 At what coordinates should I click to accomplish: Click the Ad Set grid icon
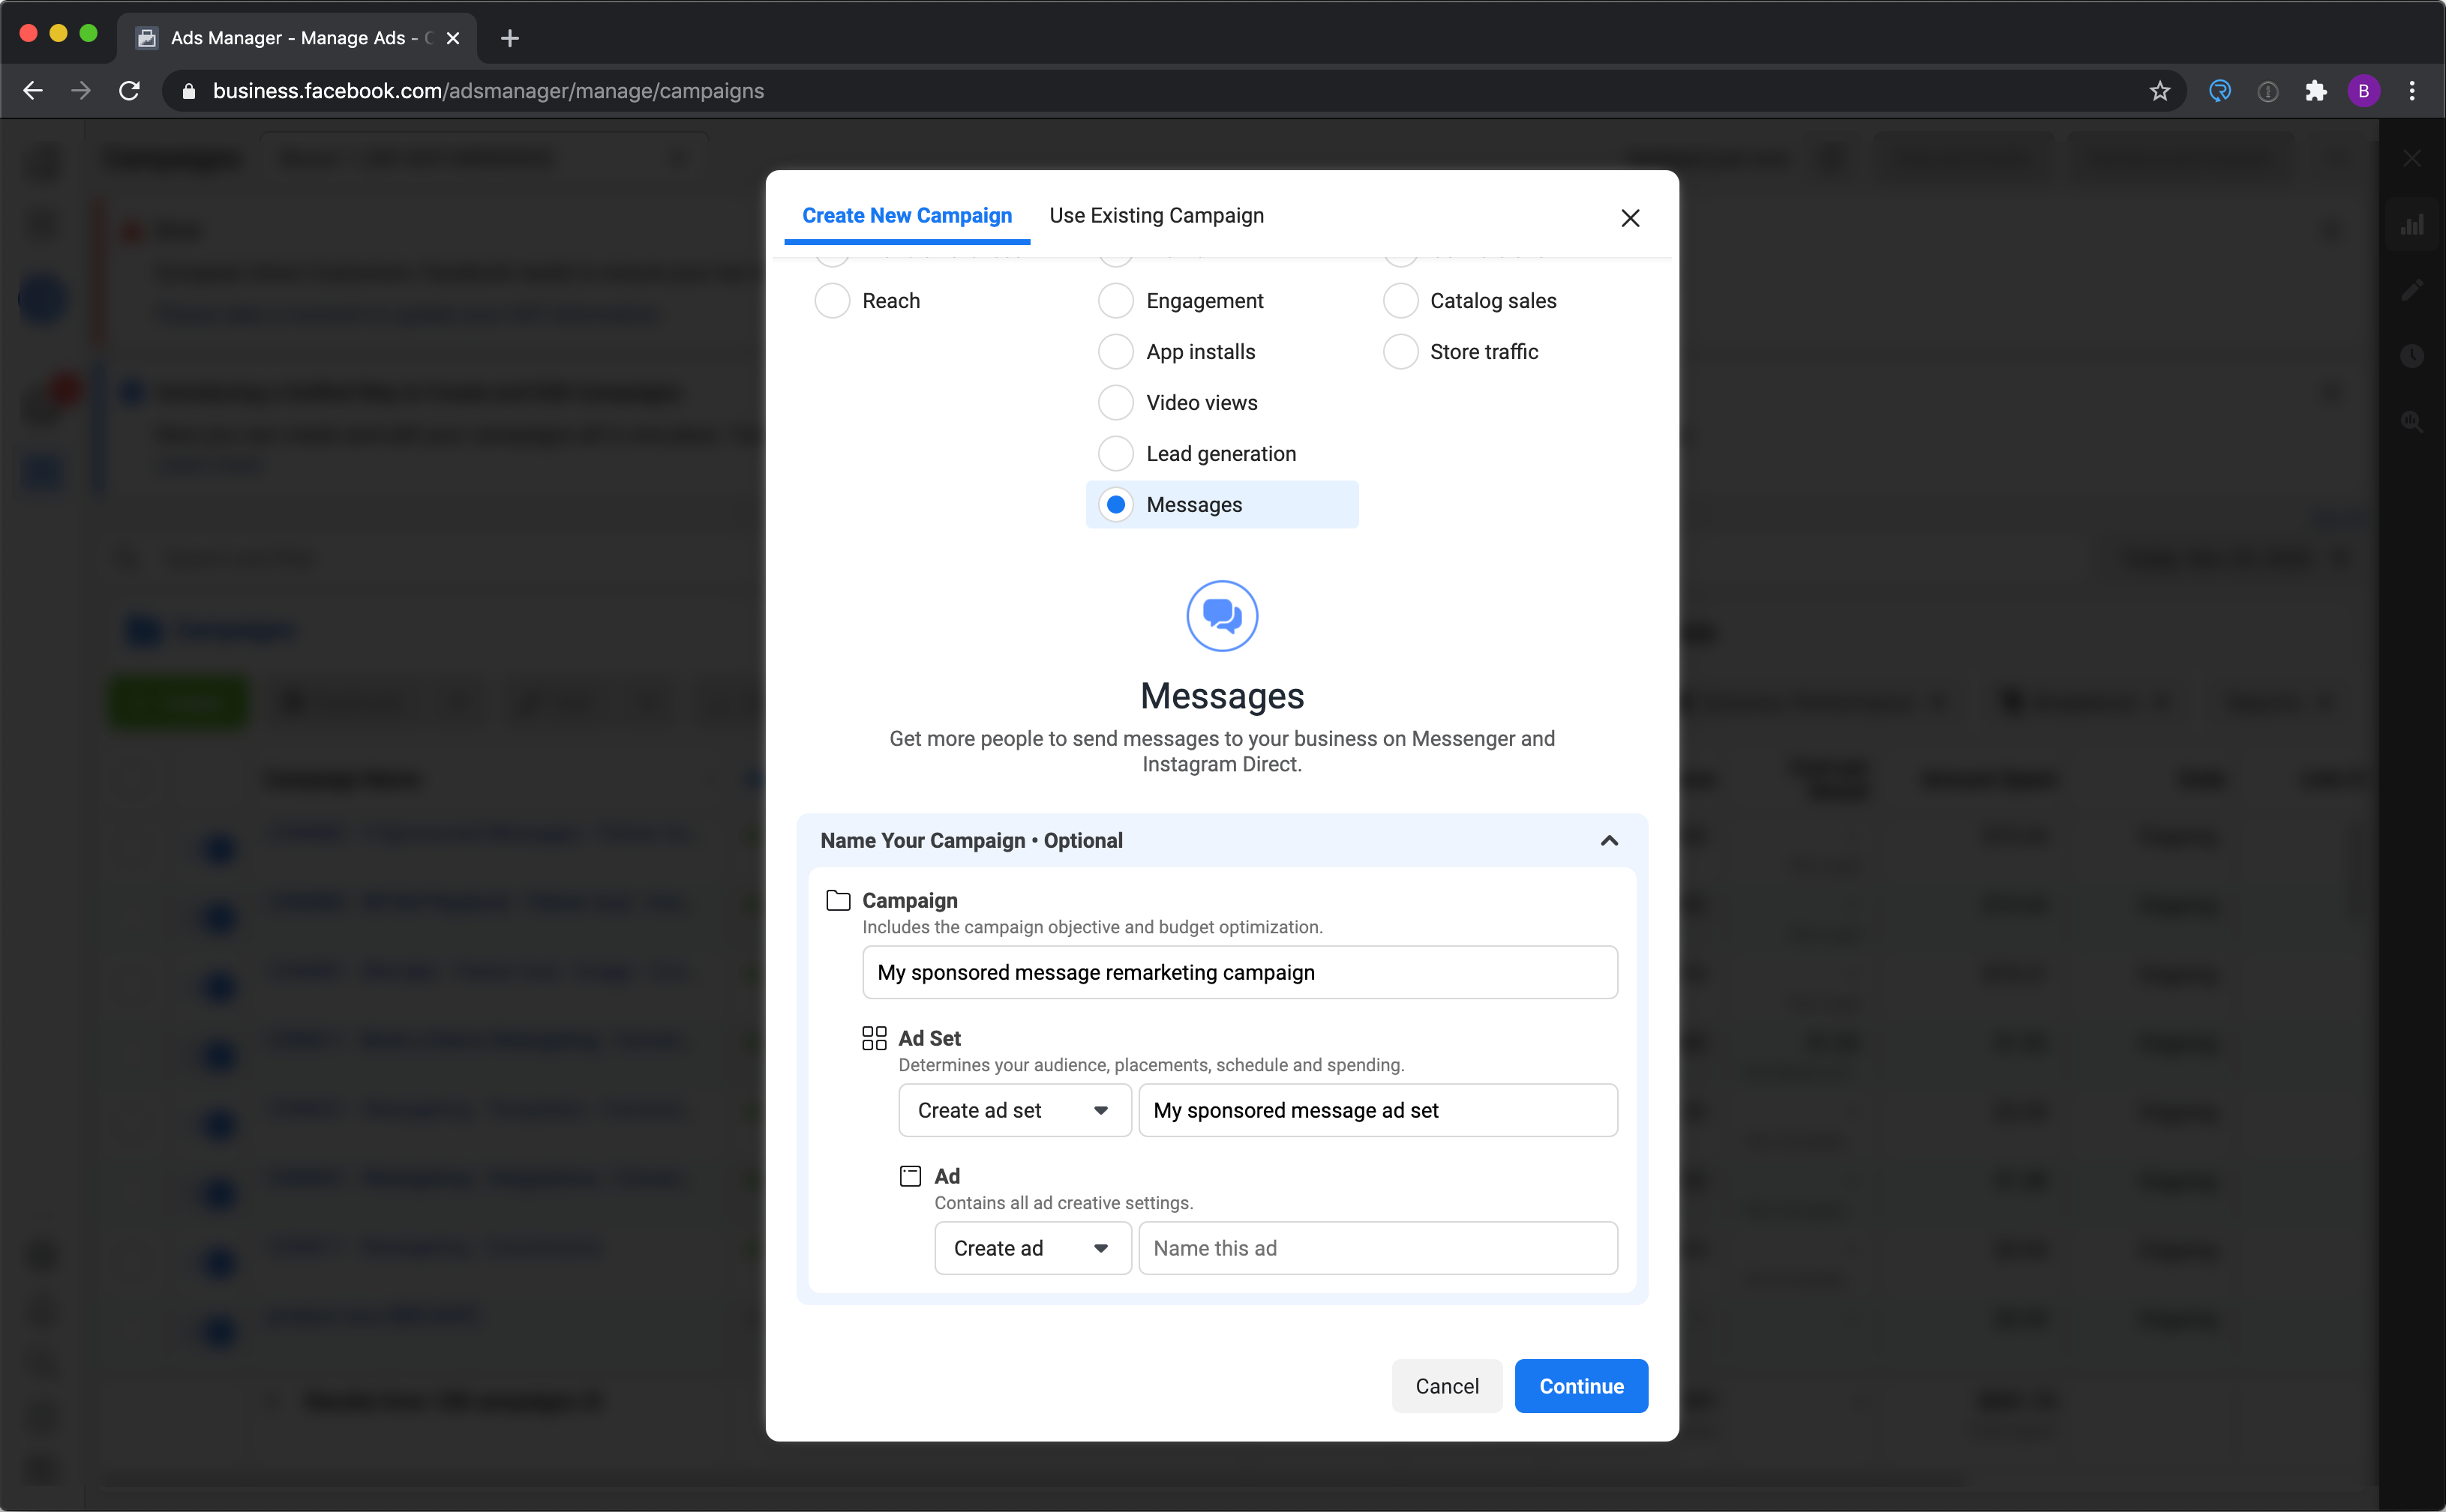pos(873,1039)
